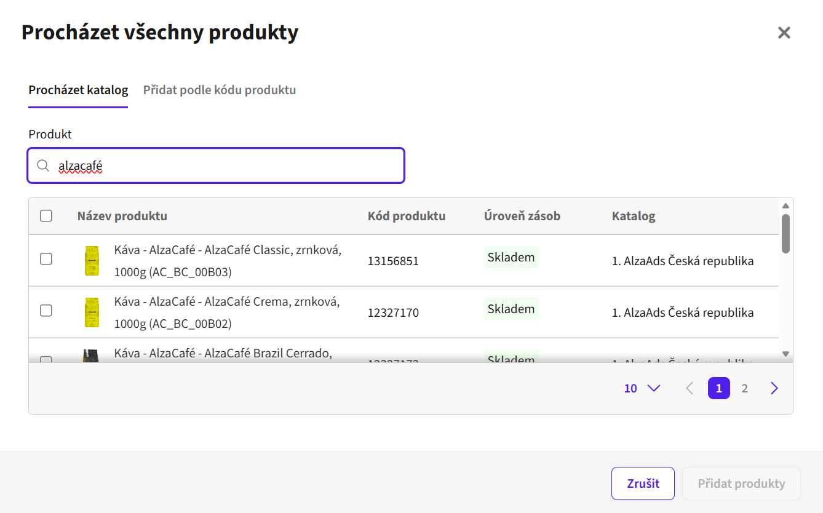Image resolution: width=823 pixels, height=513 pixels.
Task: Click the scrollbar down arrow
Action: [785, 354]
